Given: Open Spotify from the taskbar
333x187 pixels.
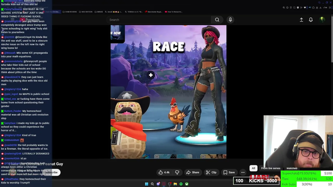Looking at the screenshot, I should [x=181, y=184].
